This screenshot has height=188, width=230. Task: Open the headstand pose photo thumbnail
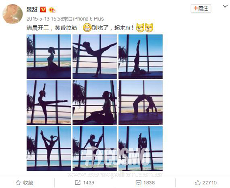(141, 57)
